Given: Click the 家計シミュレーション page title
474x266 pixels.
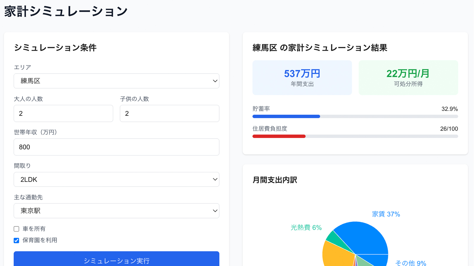Looking at the screenshot, I should pos(66,12).
